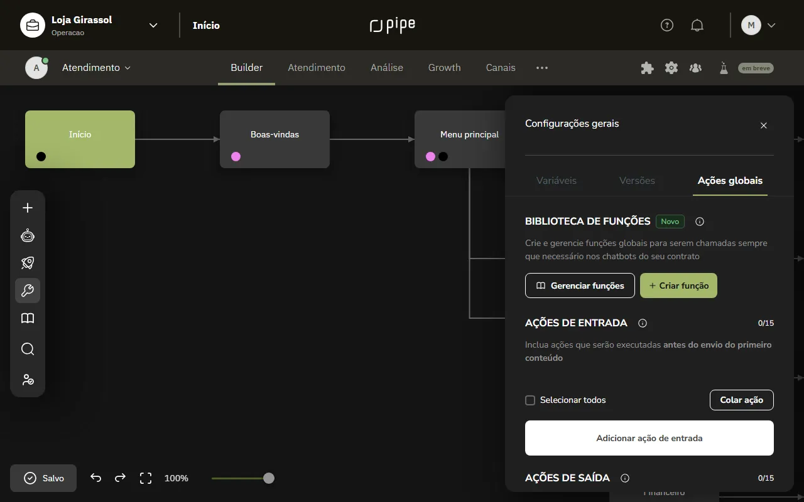Click Adicionar ação de entrada button

(x=649, y=438)
